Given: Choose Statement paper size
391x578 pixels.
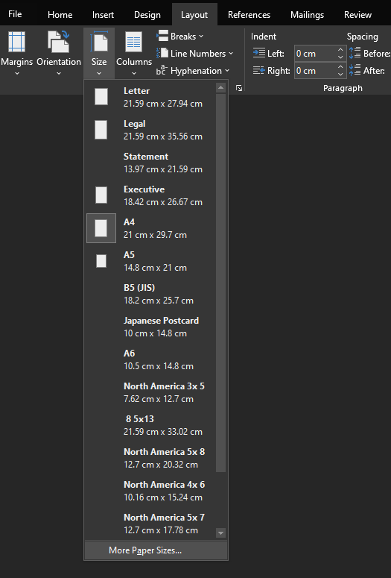Looking at the screenshot, I should point(150,163).
